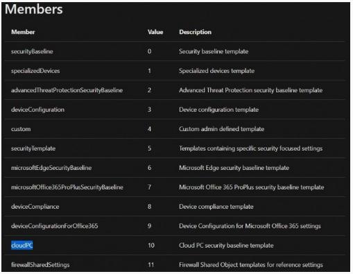Select the firewallSharedSettings member cell
The width and height of the screenshot is (353, 274).
click(40, 265)
